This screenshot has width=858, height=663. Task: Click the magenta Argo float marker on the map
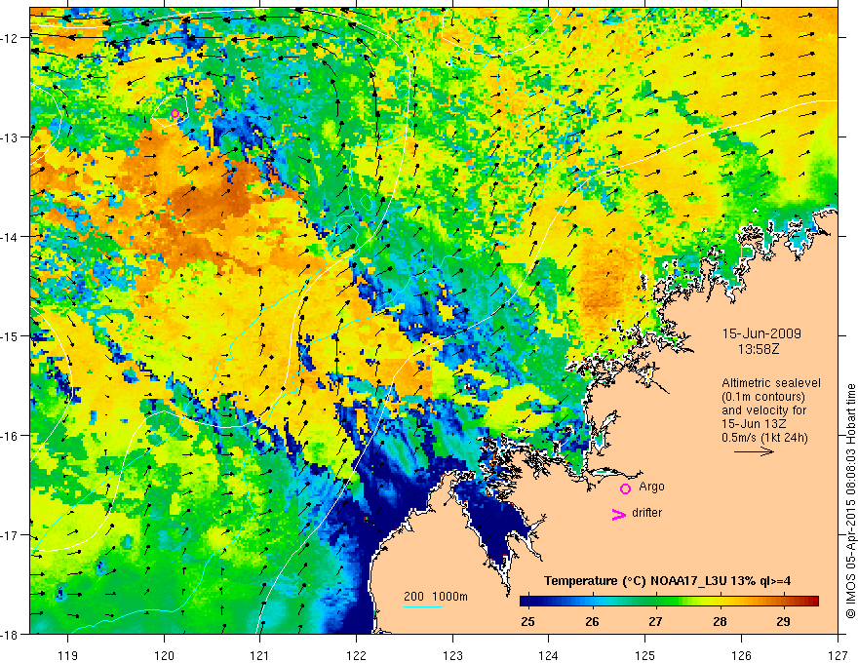coord(175,114)
